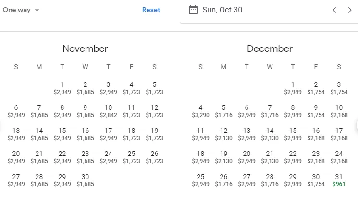Screen dimensions: 358x203
Task: Pick November 21 priced at $1,685
Action: [x=39, y=157]
